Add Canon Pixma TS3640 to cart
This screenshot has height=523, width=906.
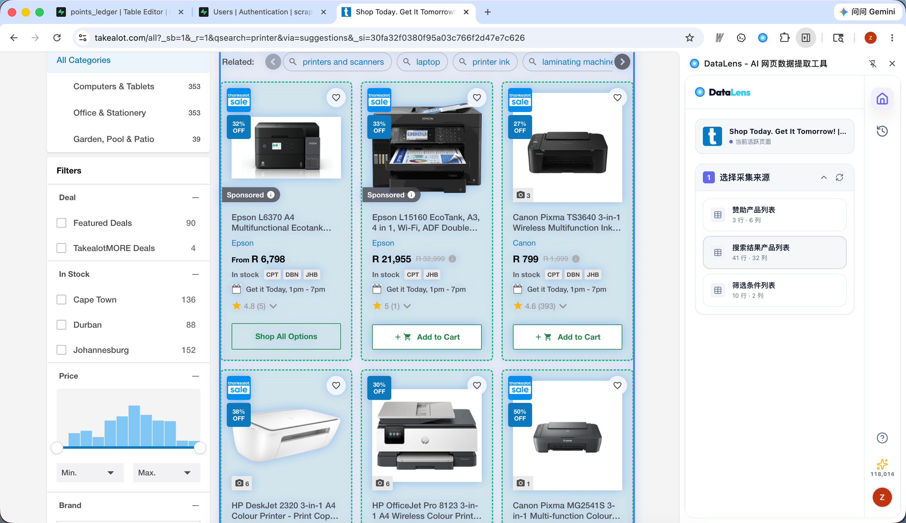click(x=567, y=337)
